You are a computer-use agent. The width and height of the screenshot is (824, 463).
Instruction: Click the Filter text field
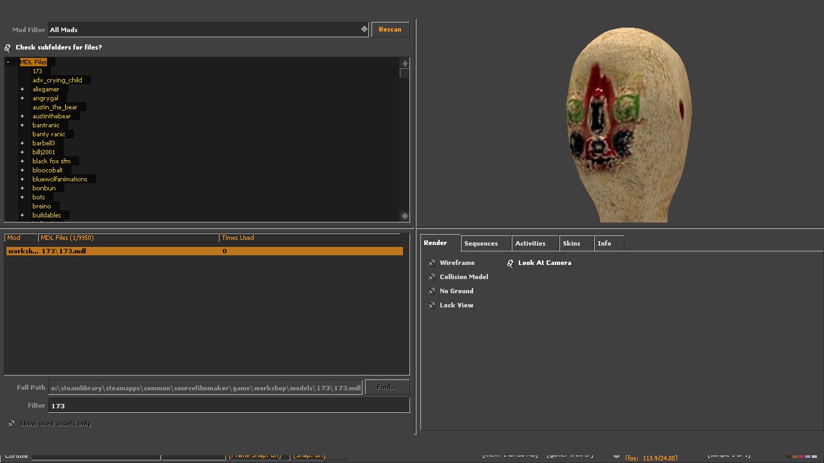[x=229, y=406]
